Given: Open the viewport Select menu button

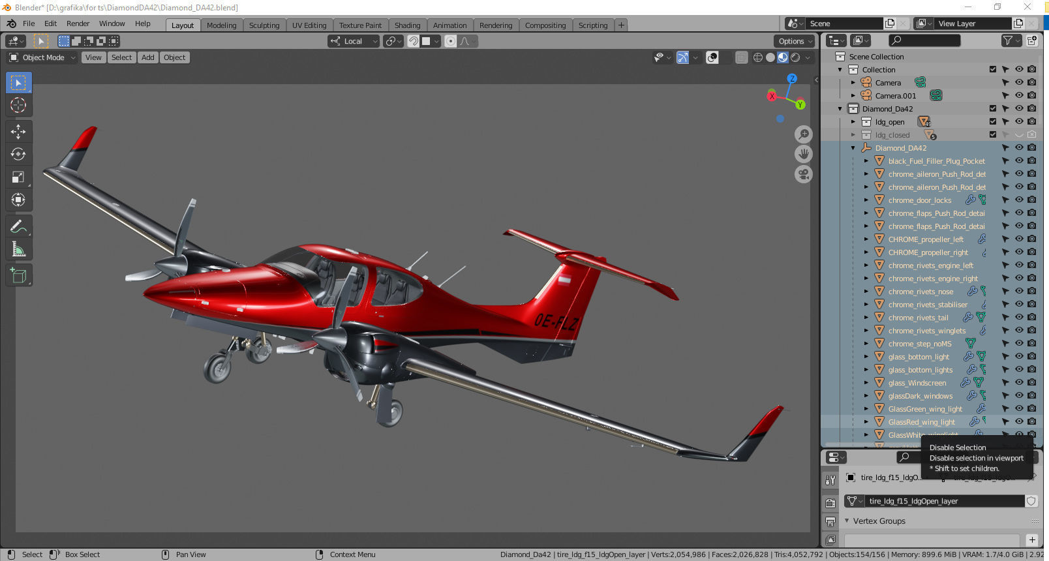Looking at the screenshot, I should click(x=121, y=57).
